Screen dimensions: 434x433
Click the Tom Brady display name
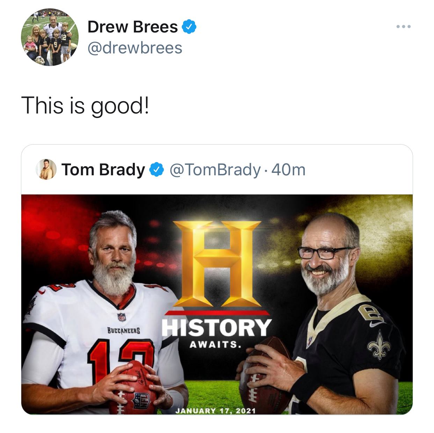click(103, 170)
